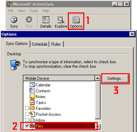Select the Files sync folder icon
The height and width of the screenshot is (132, 137).
point(32,126)
